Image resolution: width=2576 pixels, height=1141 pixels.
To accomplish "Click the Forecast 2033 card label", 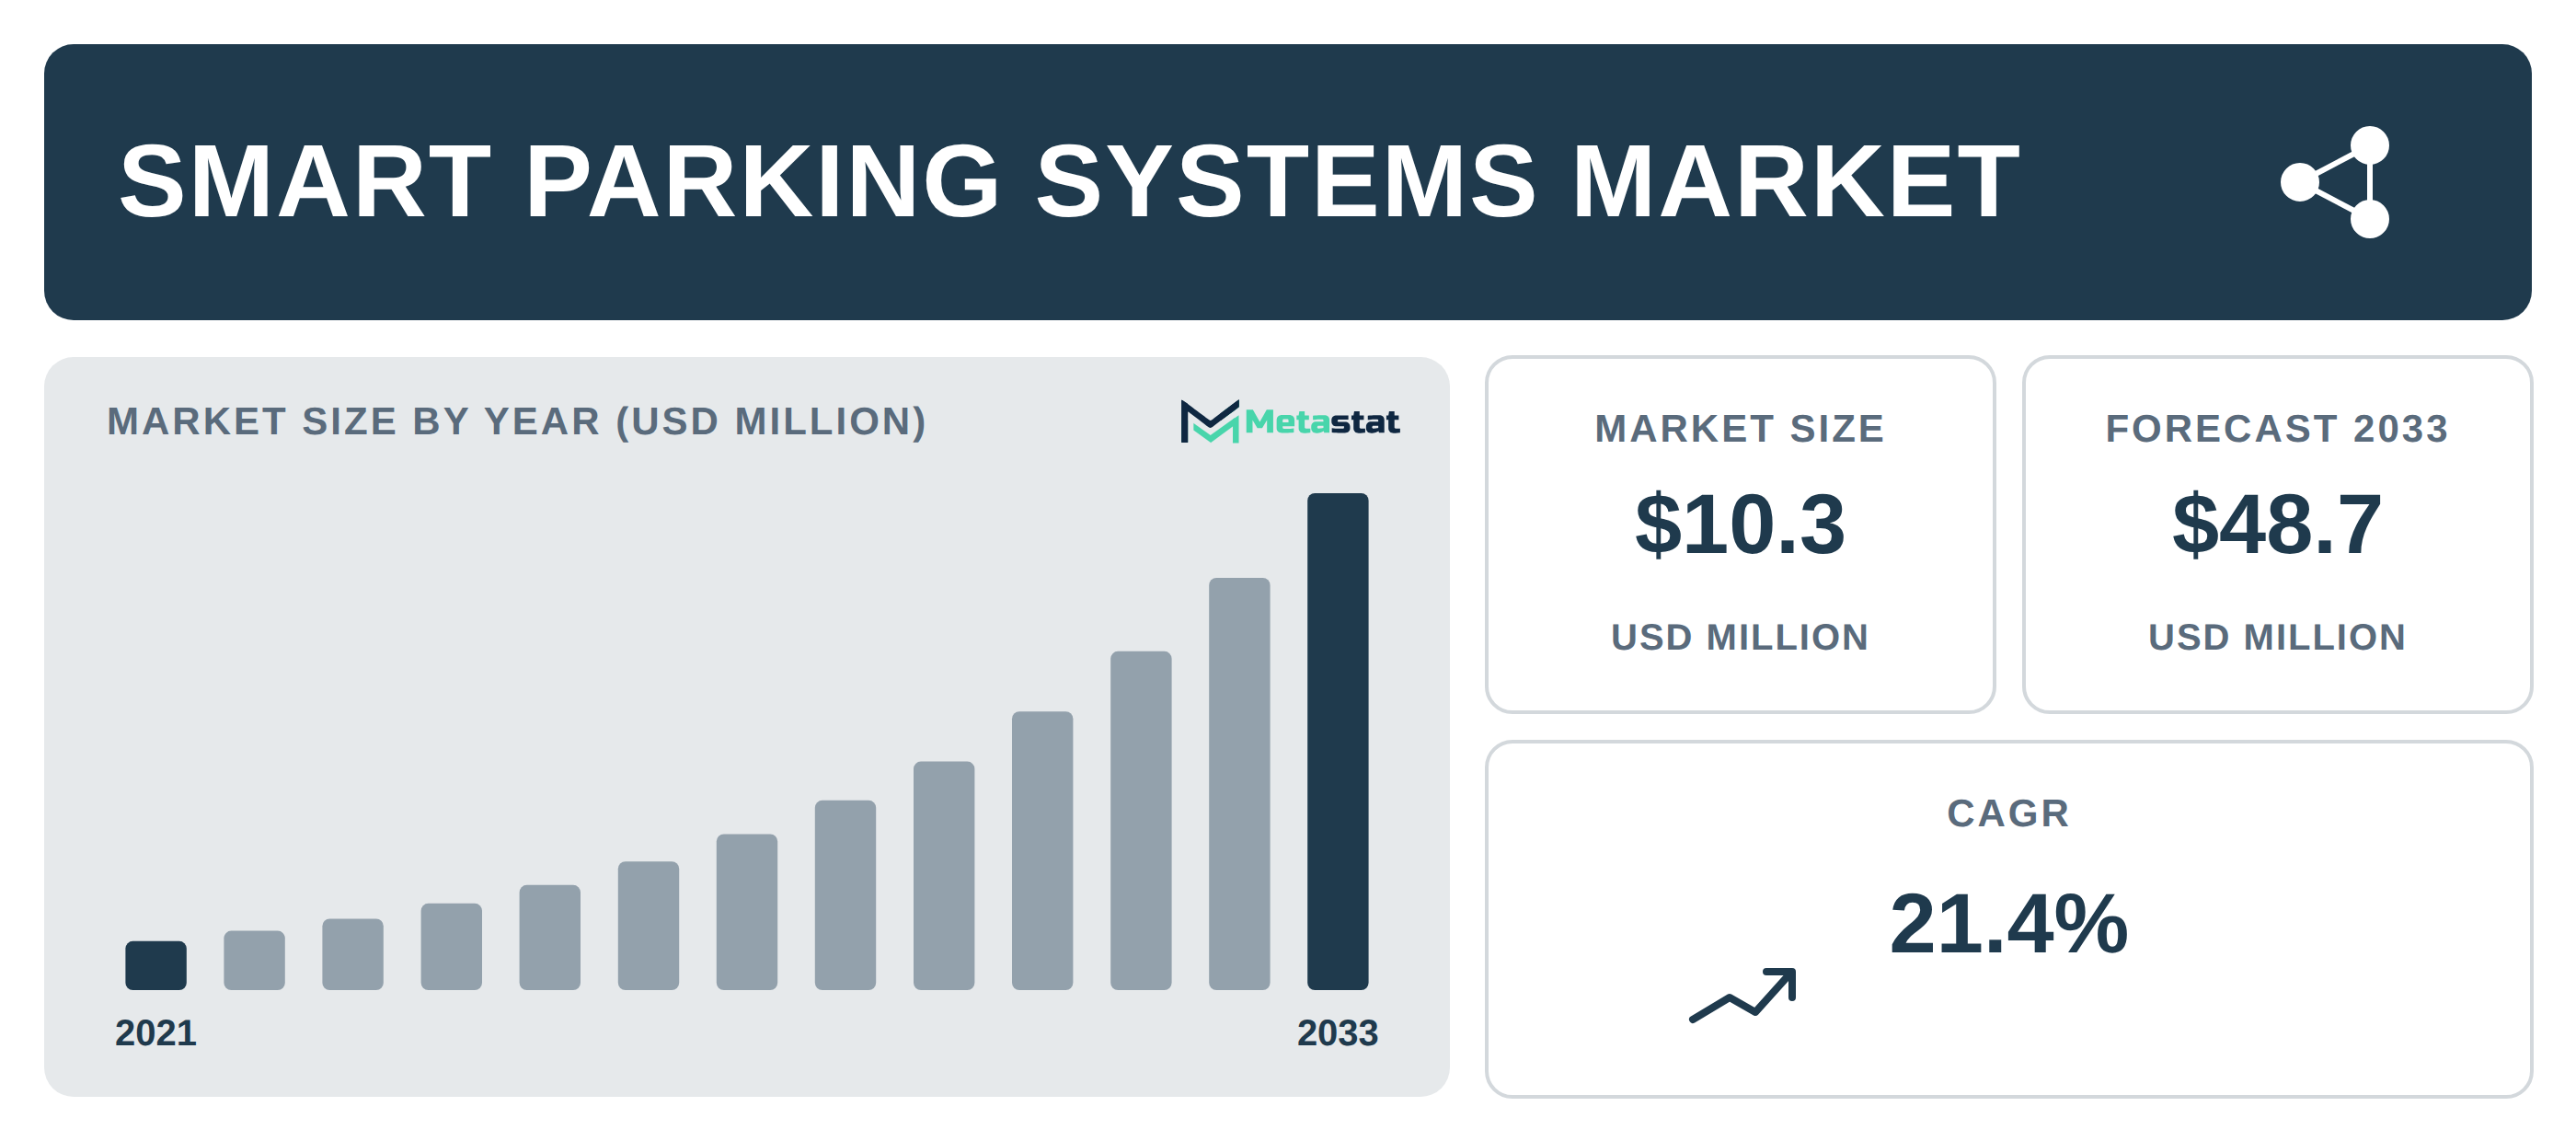I will pyautogui.click(x=2277, y=428).
